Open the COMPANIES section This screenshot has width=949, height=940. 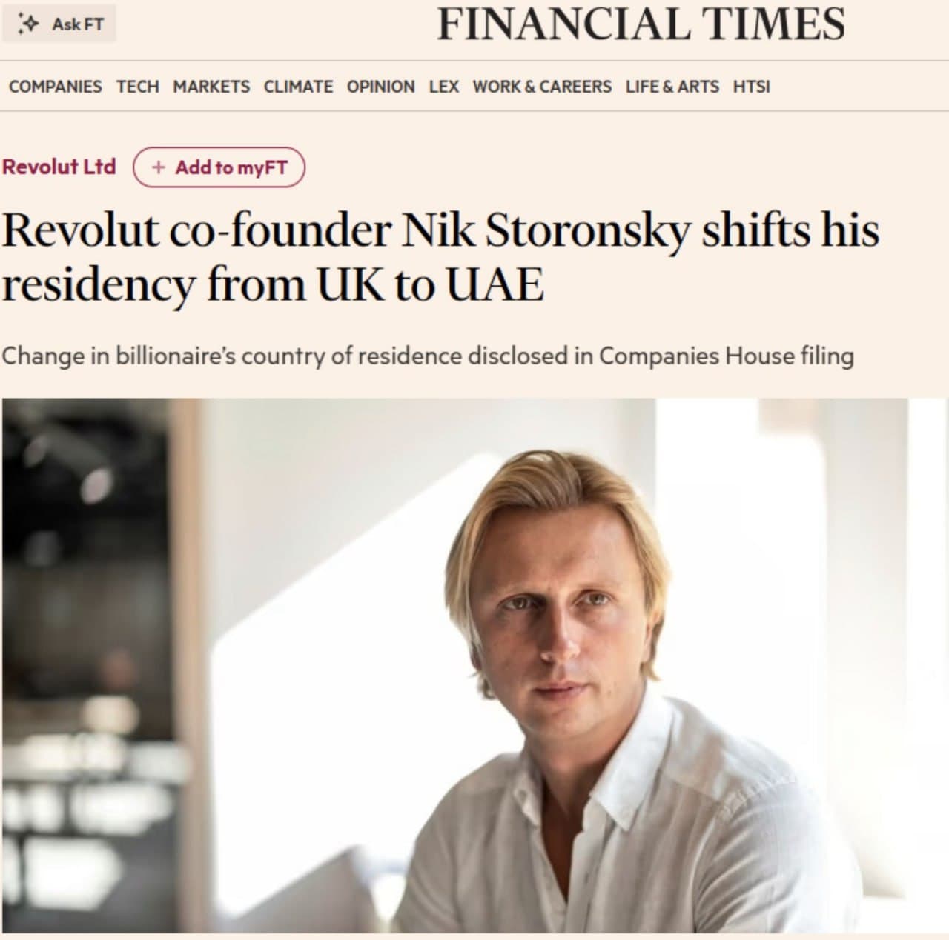pos(56,87)
